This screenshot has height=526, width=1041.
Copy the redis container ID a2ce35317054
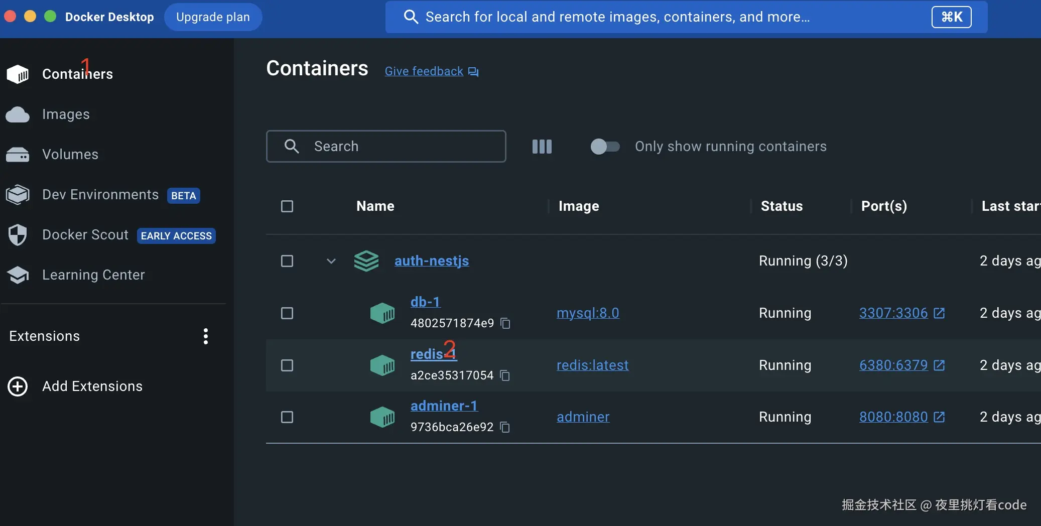pyautogui.click(x=505, y=375)
